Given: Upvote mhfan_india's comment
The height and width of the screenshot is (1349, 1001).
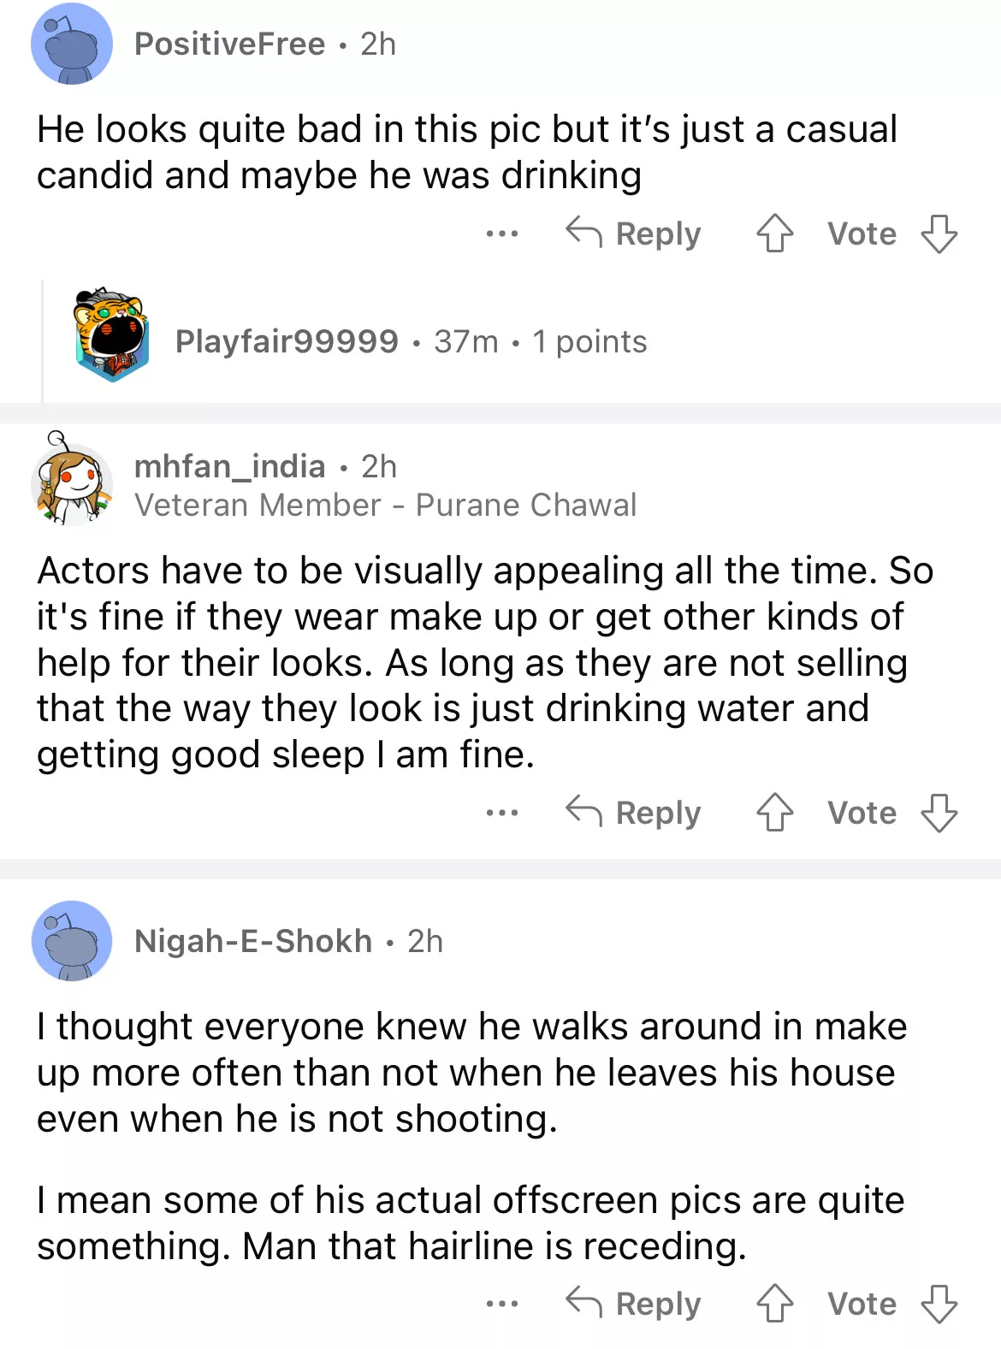Looking at the screenshot, I should pyautogui.click(x=774, y=812).
